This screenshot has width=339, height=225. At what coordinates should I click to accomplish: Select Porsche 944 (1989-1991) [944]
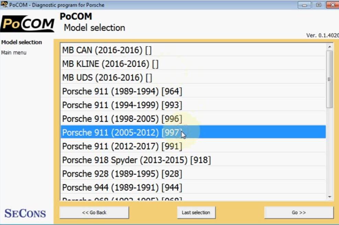point(193,188)
